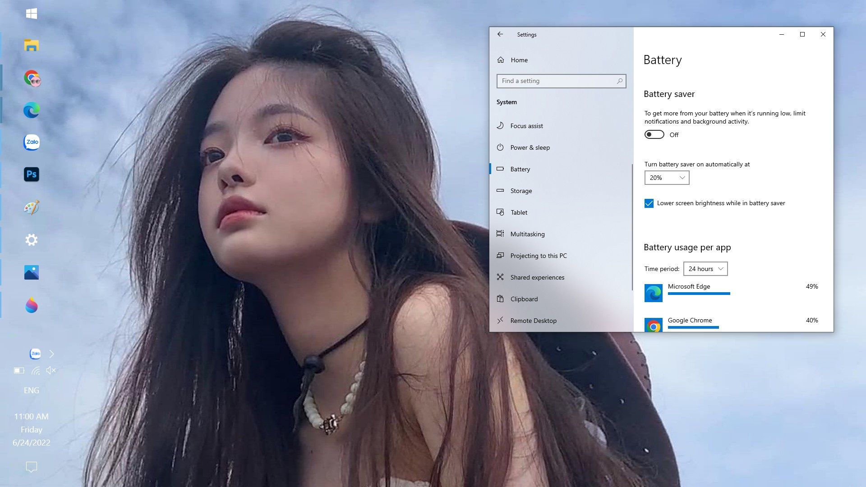Click Find a setting search field

(562, 80)
